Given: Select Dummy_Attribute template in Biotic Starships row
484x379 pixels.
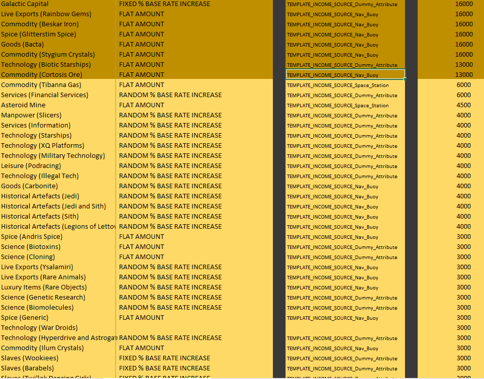Looking at the screenshot, I should pyautogui.click(x=342, y=65).
